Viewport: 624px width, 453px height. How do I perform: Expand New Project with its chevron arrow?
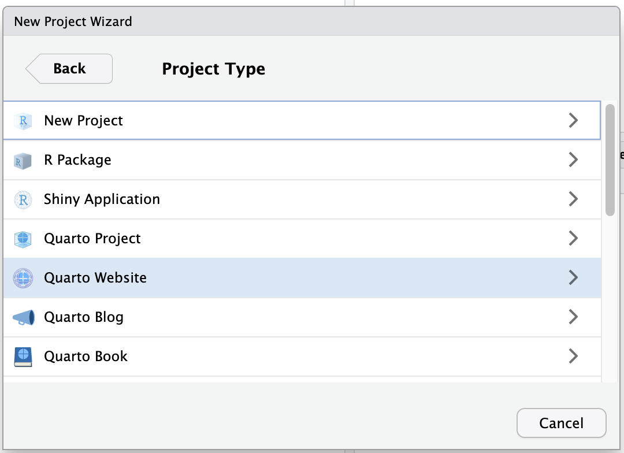(x=573, y=120)
